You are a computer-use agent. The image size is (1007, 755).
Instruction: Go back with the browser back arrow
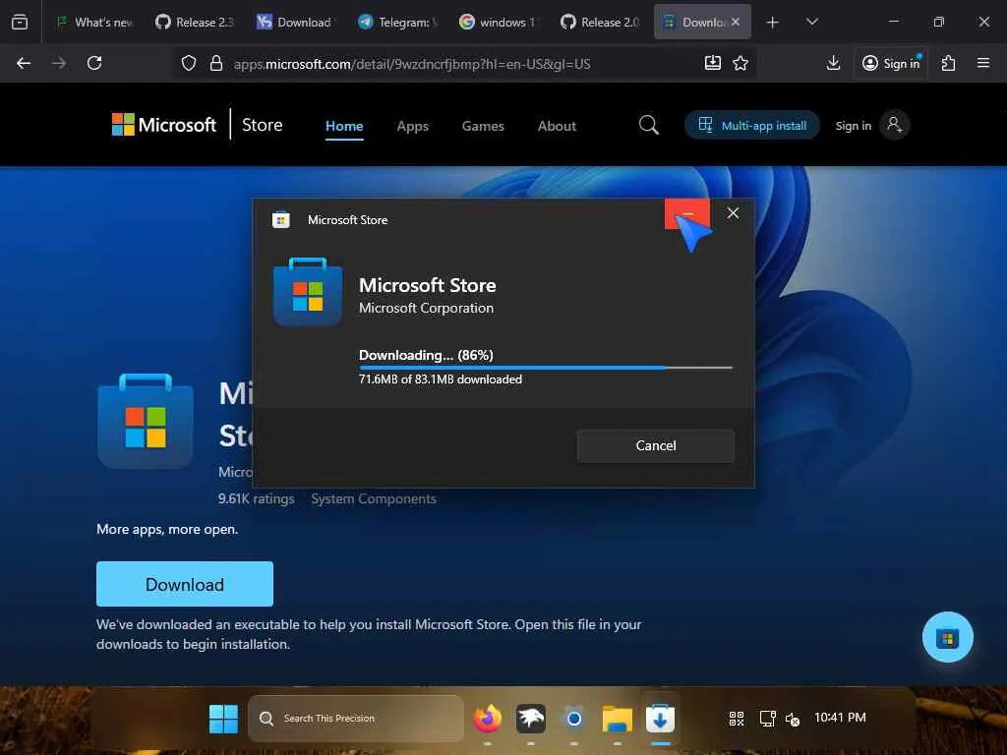(x=24, y=63)
